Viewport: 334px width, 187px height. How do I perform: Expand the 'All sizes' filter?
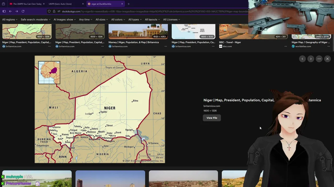102,19
